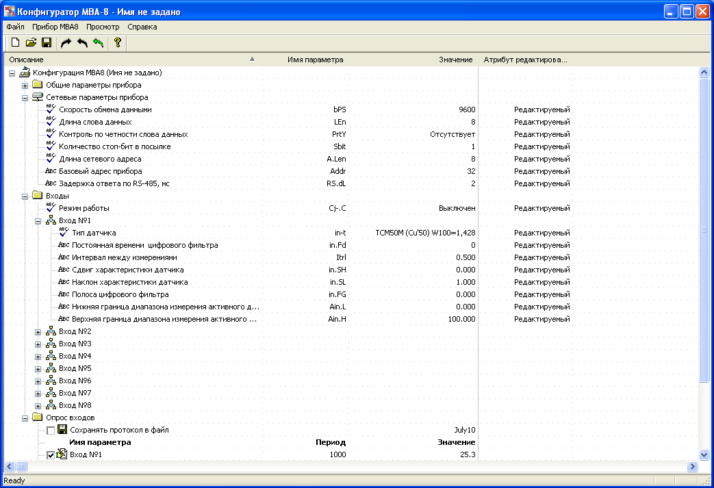Click the black right-curving arrow toolbar icon
Viewport: 714px width, 488px height.
[66, 43]
